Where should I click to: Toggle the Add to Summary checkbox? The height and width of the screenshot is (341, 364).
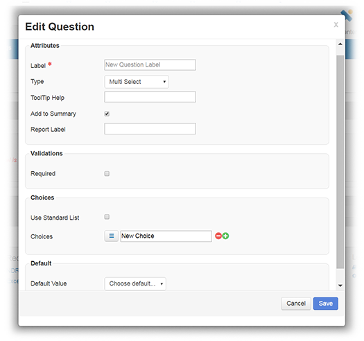[107, 114]
